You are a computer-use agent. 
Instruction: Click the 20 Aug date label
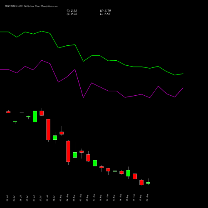(x=147, y=198)
